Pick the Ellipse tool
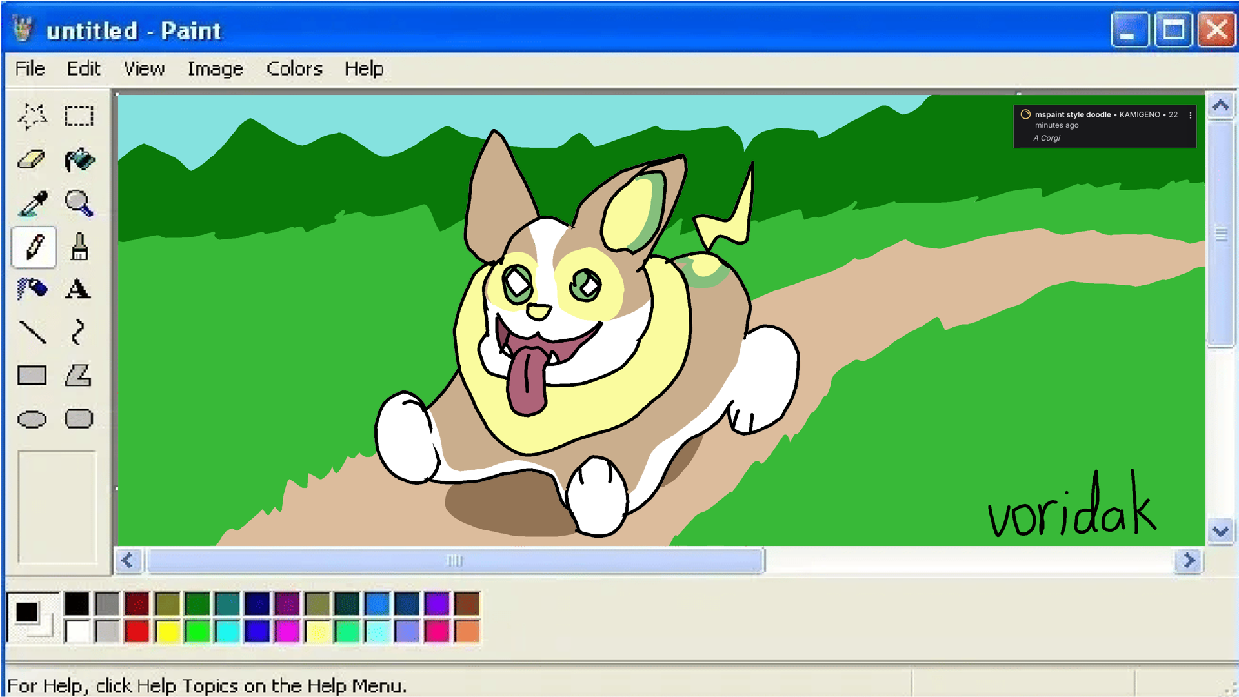Viewport: 1239px width, 697px height. tap(32, 419)
